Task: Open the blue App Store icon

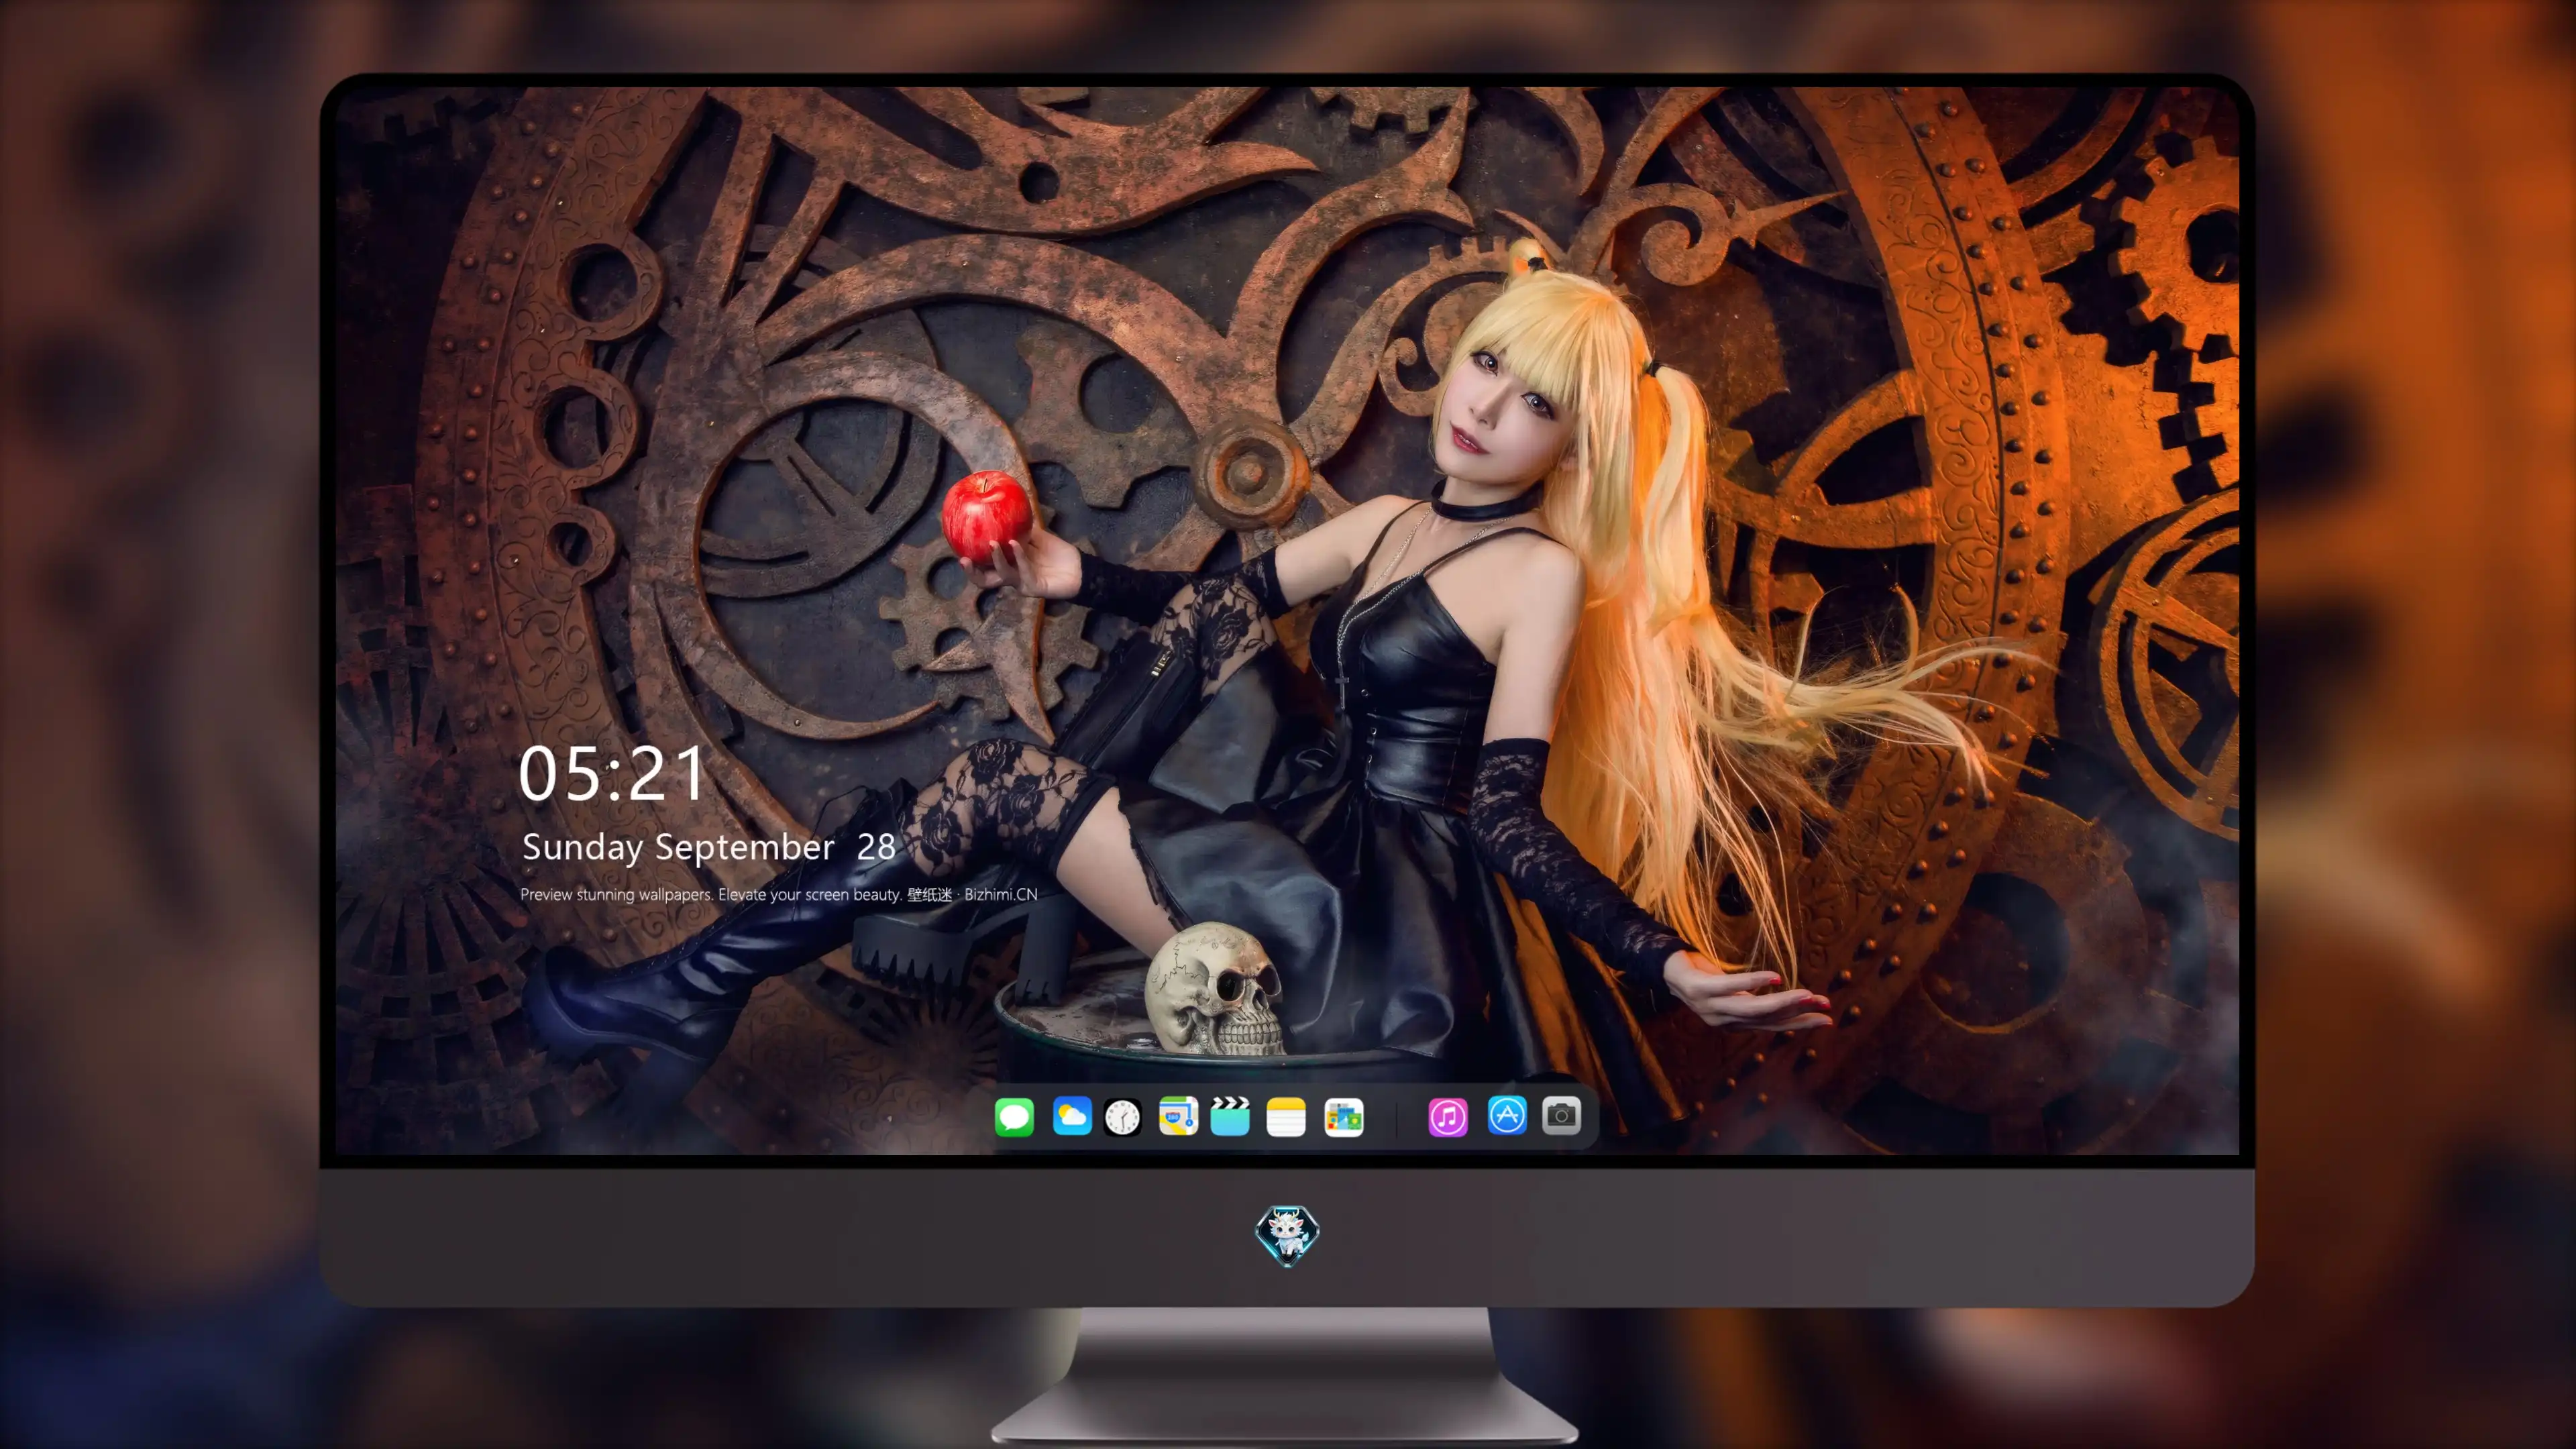Action: (x=1507, y=1115)
